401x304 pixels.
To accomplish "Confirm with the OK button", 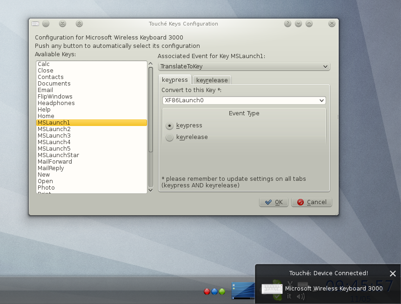I will (x=274, y=202).
